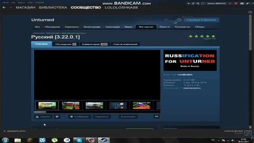Click the Localization asset type link

coord(185,75)
